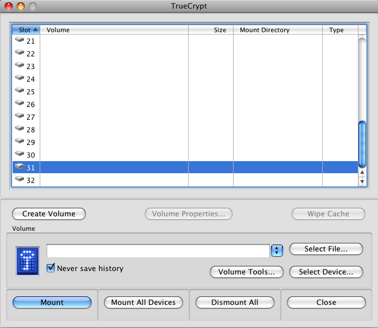Select slot number 25 row
Viewport: 378px width, 328px height.
(x=185, y=91)
